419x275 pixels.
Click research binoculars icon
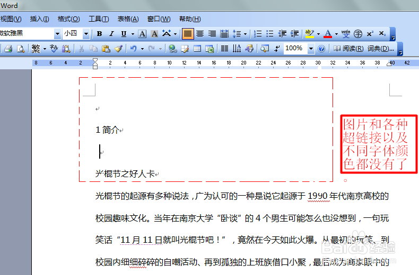click(x=66, y=49)
